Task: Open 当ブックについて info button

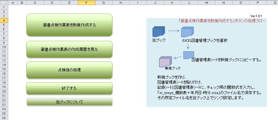Action: (70, 102)
